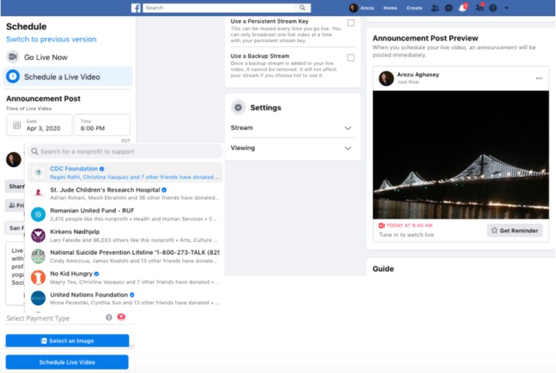This screenshot has width=556, height=373.
Task: Open the three-dot menu on preview post
Action: point(539,78)
